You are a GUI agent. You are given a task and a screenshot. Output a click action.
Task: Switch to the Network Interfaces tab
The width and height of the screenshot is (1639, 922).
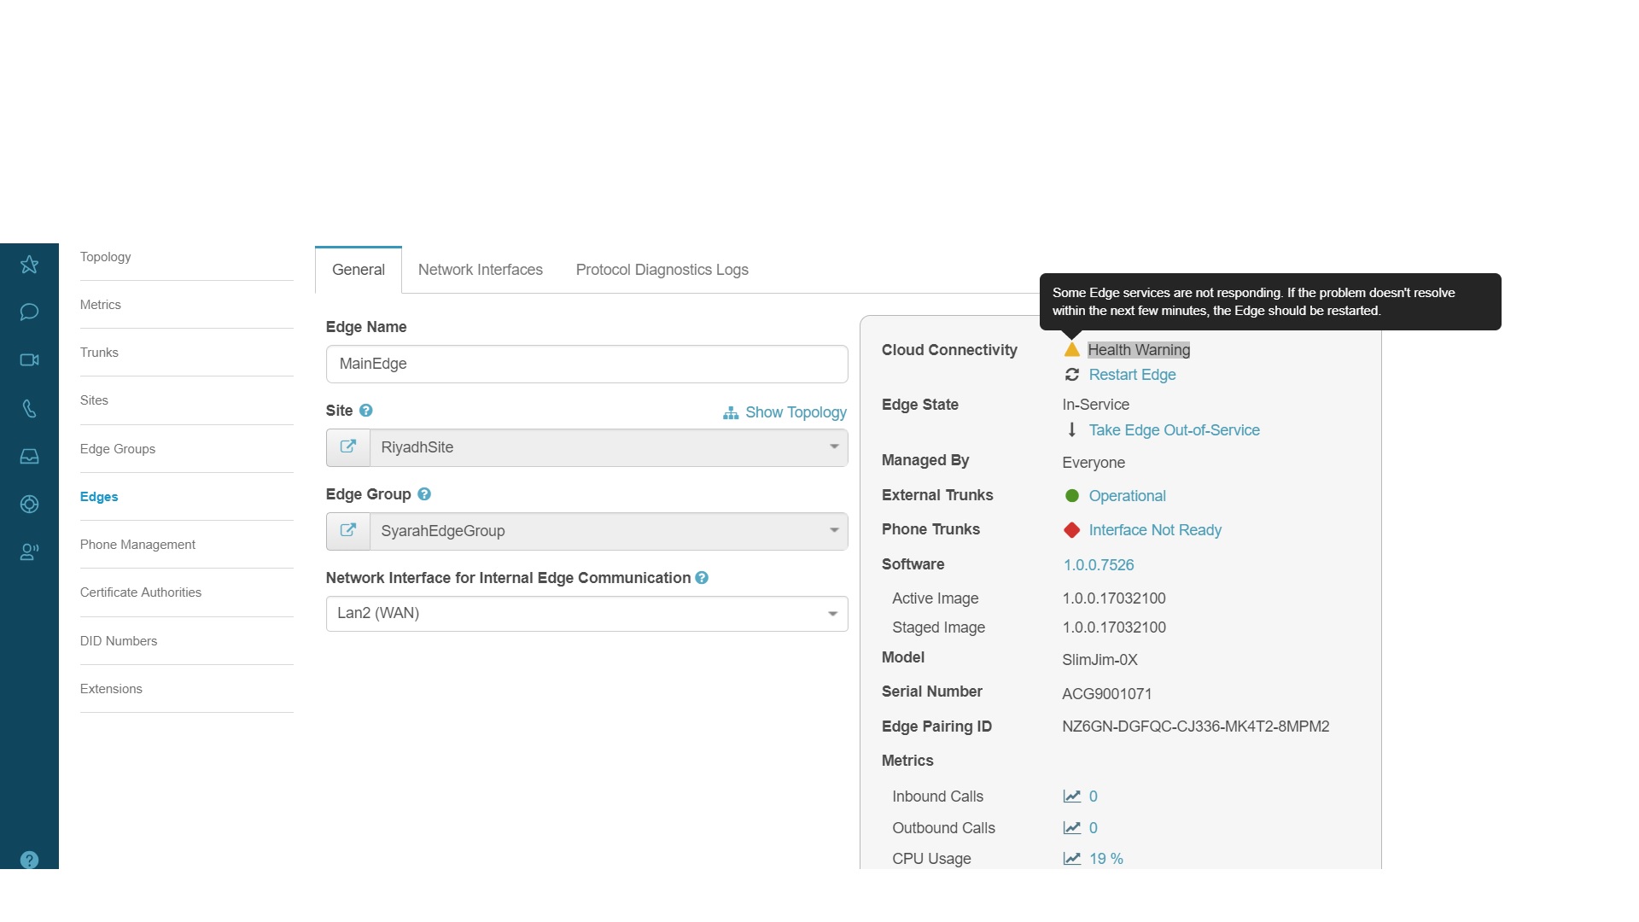point(480,270)
